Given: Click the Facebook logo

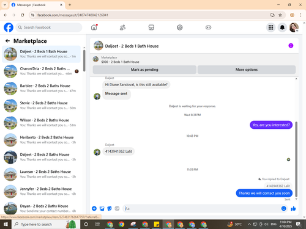Looking at the screenshot, I should (9, 27).
